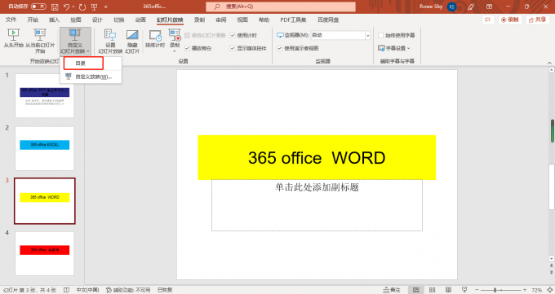Select slide 1 thumbnail
Screen dimensions: 555x294
coord(45,95)
